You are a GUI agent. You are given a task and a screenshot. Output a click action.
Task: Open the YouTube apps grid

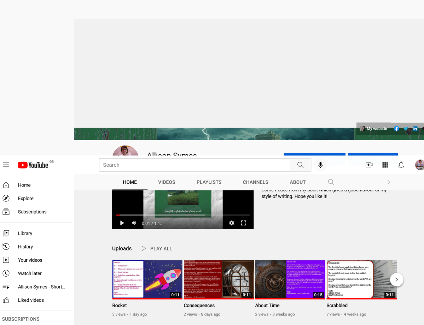tap(385, 165)
